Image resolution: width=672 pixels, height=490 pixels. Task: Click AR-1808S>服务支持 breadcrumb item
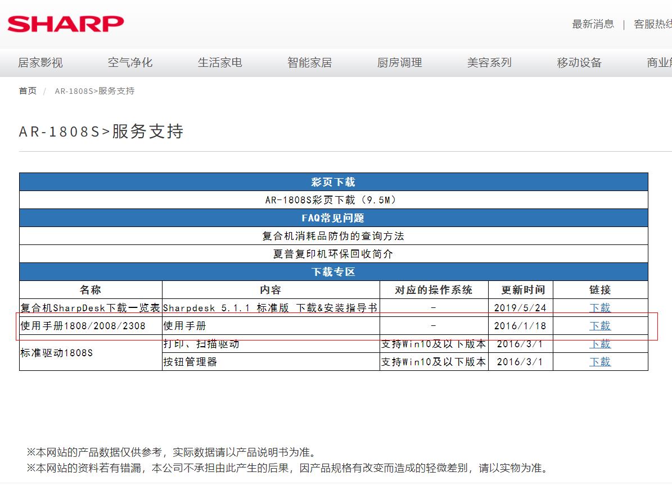[94, 91]
